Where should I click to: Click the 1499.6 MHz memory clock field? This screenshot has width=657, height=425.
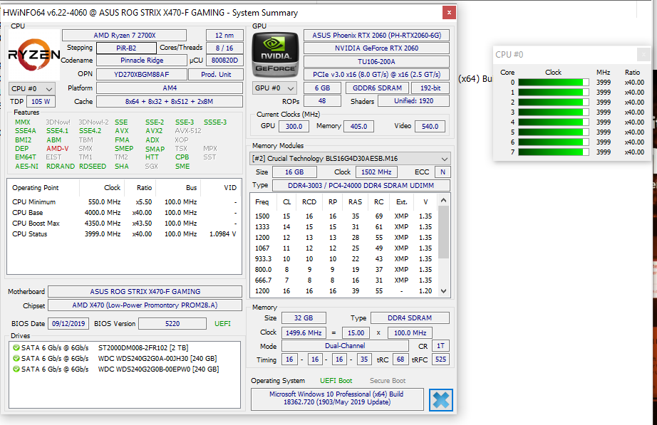[304, 333]
